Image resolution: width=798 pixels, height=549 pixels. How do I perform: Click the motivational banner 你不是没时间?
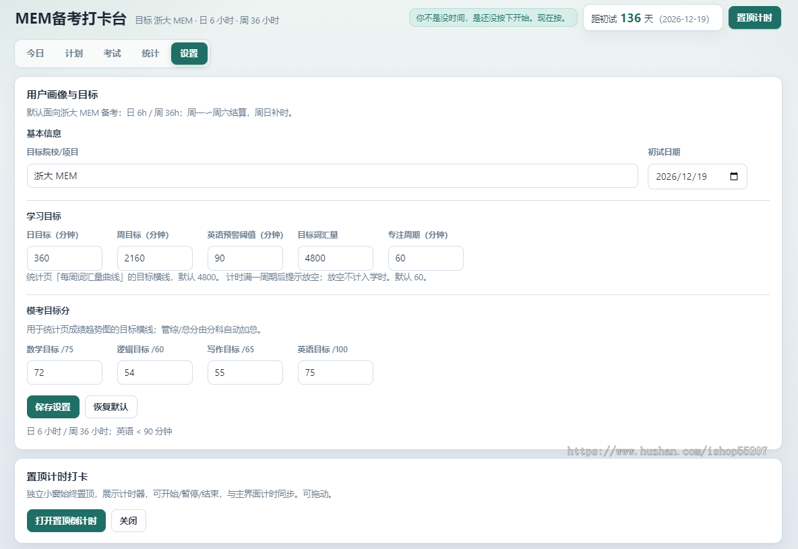coord(493,18)
